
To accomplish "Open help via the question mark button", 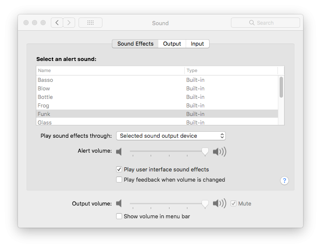I will 284,180.
